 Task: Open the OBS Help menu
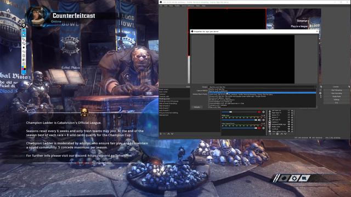coord(203,6)
